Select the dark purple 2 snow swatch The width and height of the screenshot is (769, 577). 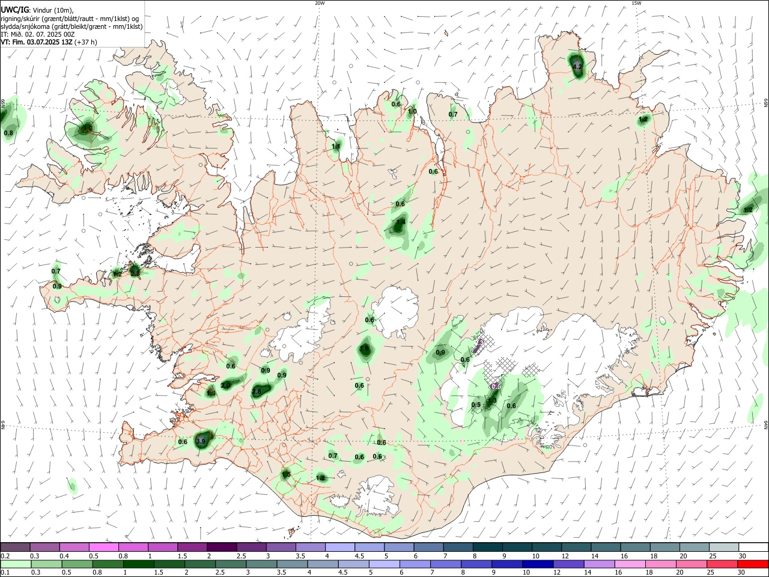pos(222,547)
